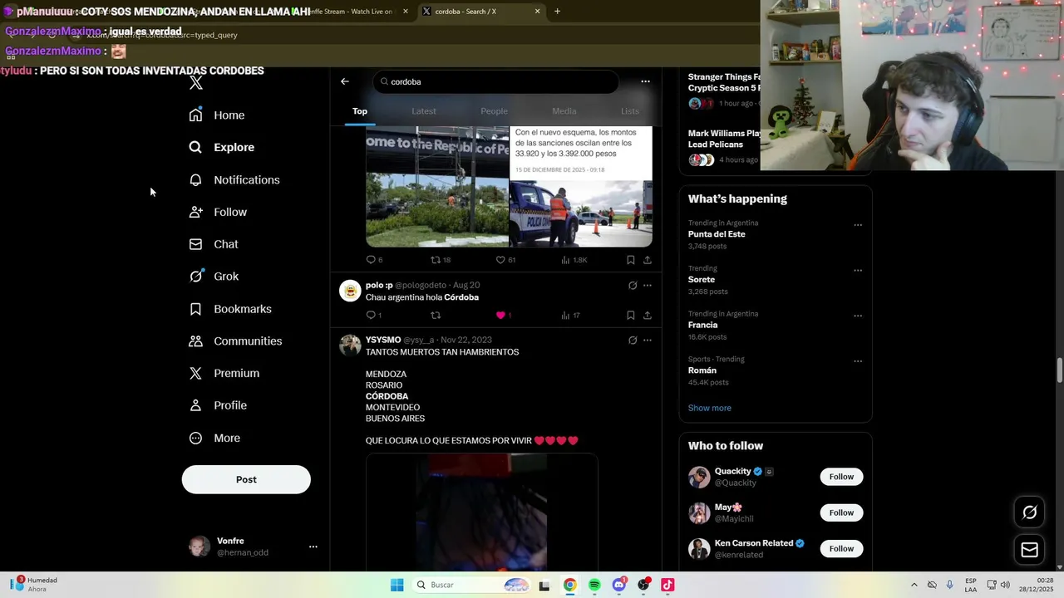Switch to the Lists tab
Viewport: 1064px width, 598px height.
pos(630,111)
